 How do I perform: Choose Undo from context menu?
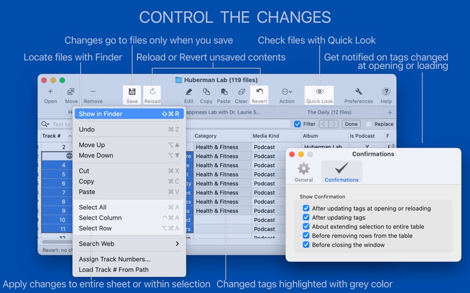click(x=129, y=130)
